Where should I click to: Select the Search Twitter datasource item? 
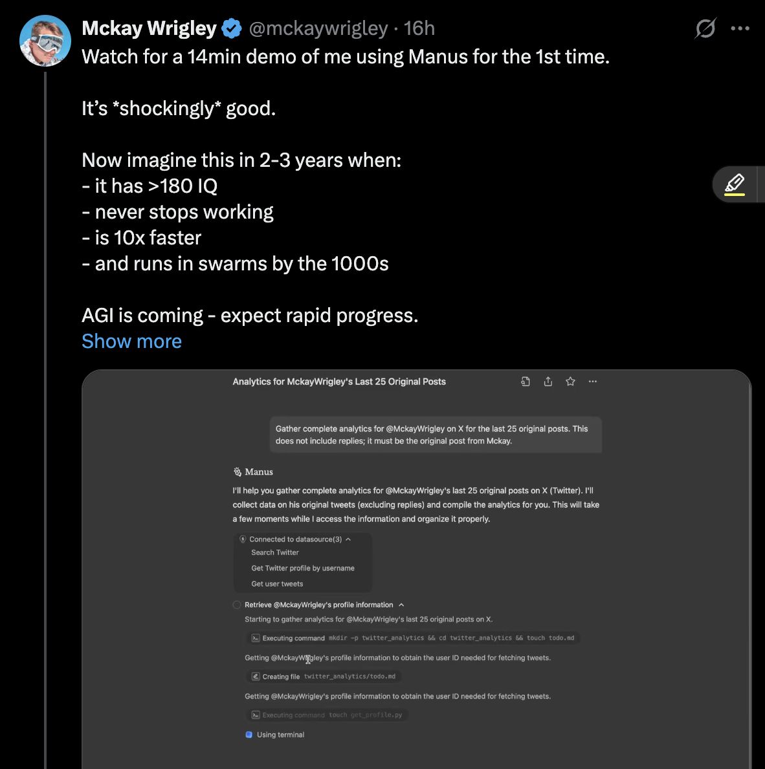coord(275,552)
